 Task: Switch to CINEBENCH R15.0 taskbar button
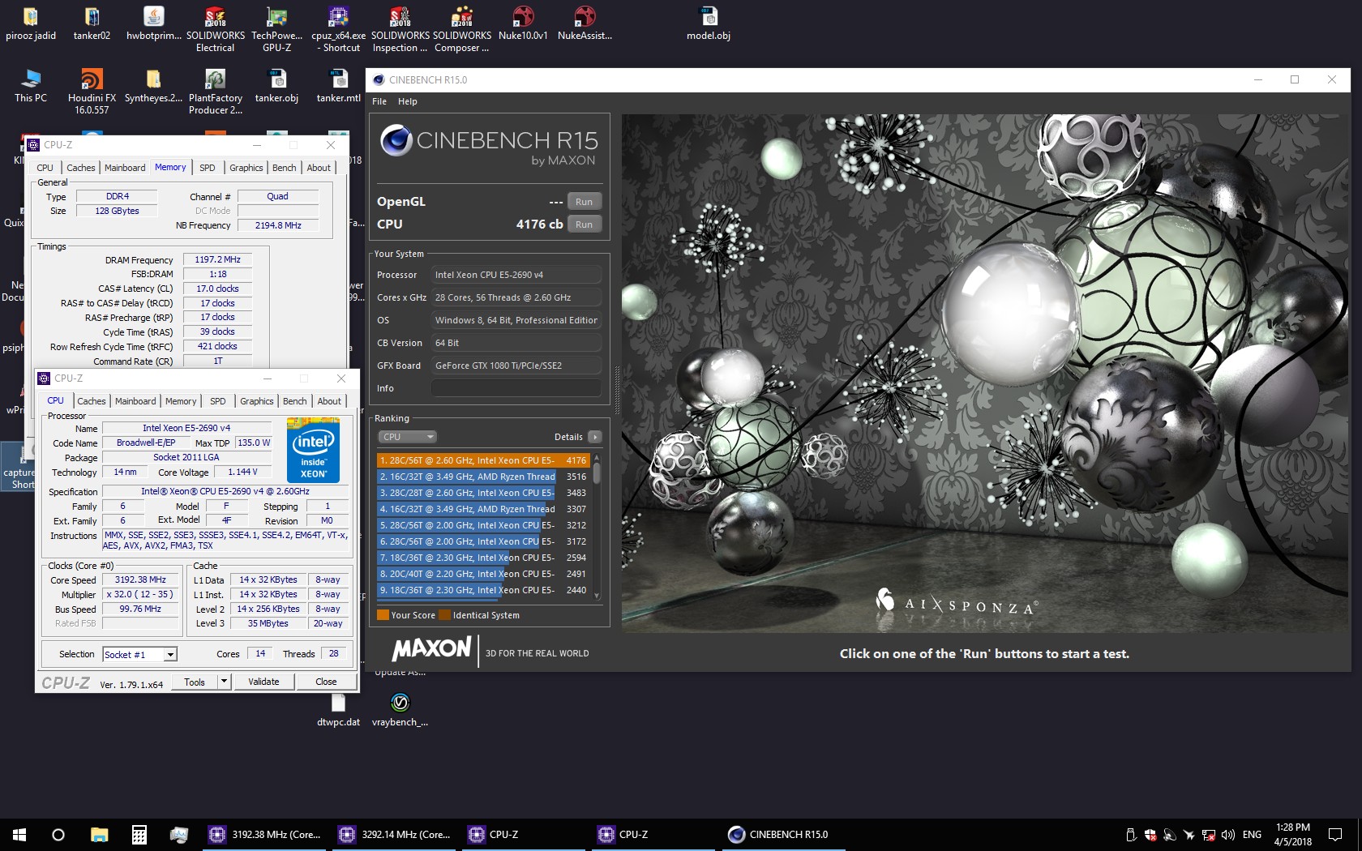point(783,834)
